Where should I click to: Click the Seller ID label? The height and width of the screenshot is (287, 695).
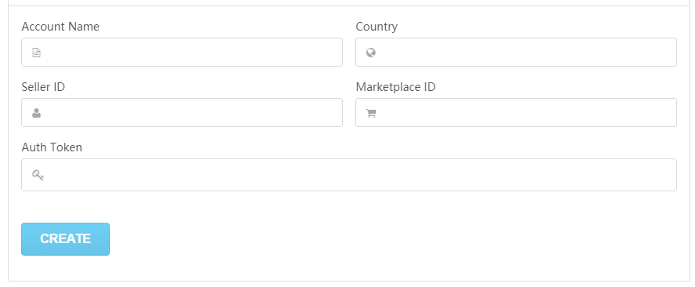[43, 87]
